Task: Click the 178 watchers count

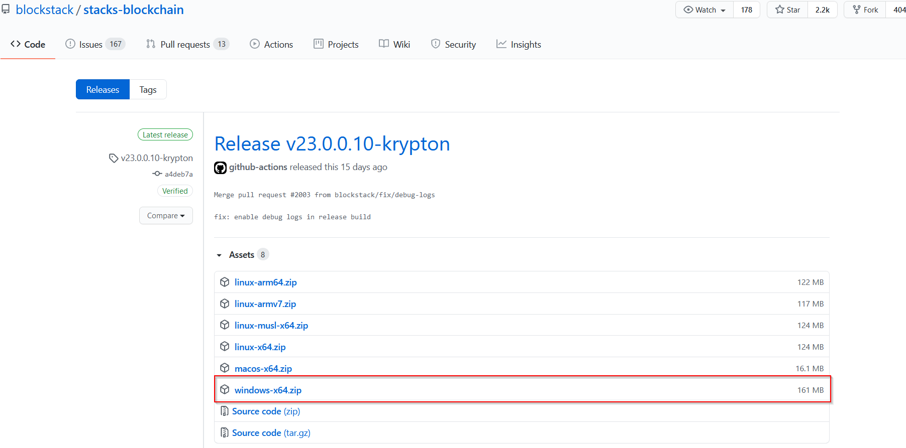Action: pos(747,10)
